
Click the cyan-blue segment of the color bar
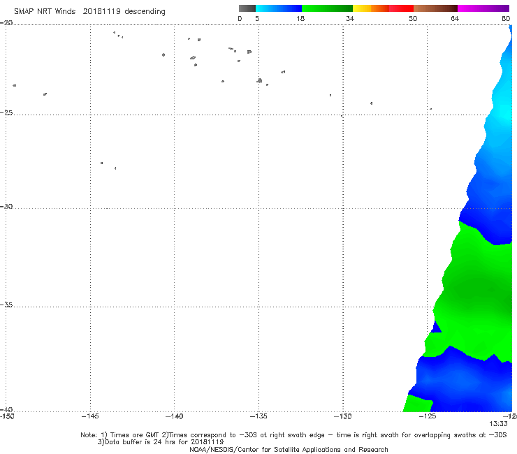tap(279, 8)
